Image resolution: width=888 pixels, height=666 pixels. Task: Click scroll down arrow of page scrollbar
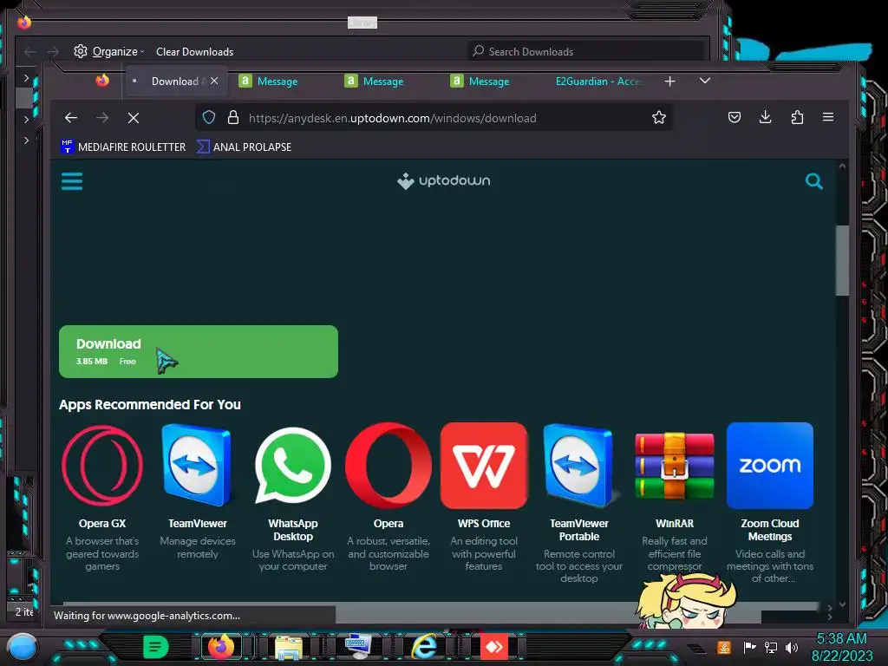point(842,604)
